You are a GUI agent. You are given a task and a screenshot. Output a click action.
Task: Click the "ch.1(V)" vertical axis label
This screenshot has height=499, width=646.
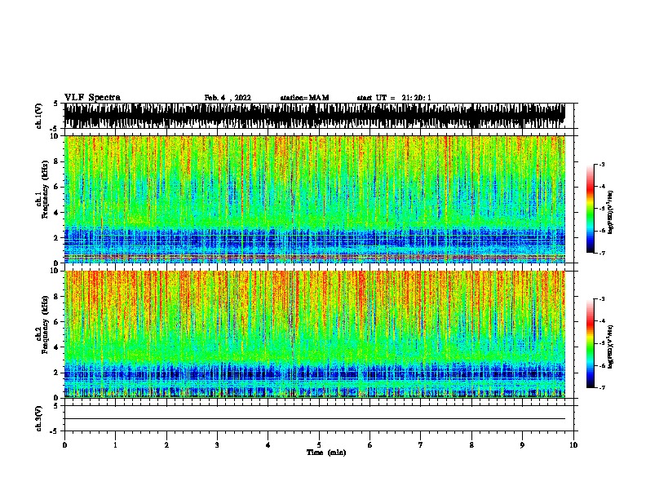point(38,116)
